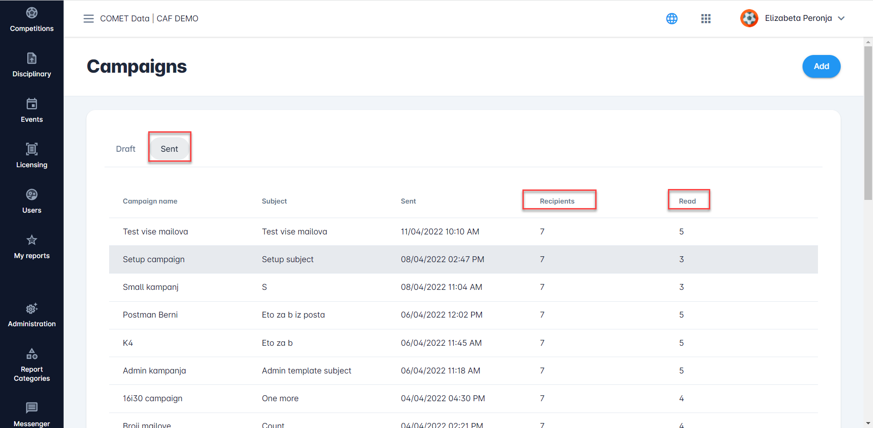Open the Disciplinary module icon
This screenshot has width=873, height=428.
click(32, 59)
